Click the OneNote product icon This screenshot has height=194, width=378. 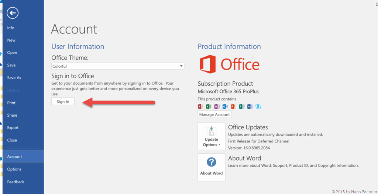coord(217,107)
